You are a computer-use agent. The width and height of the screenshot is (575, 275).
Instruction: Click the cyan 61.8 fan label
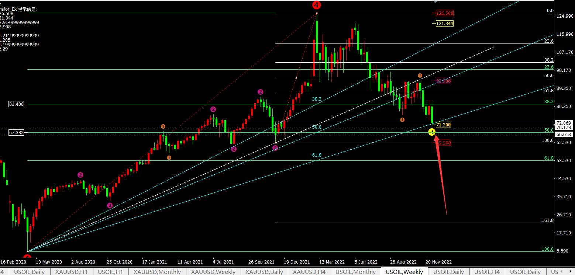coord(317,156)
